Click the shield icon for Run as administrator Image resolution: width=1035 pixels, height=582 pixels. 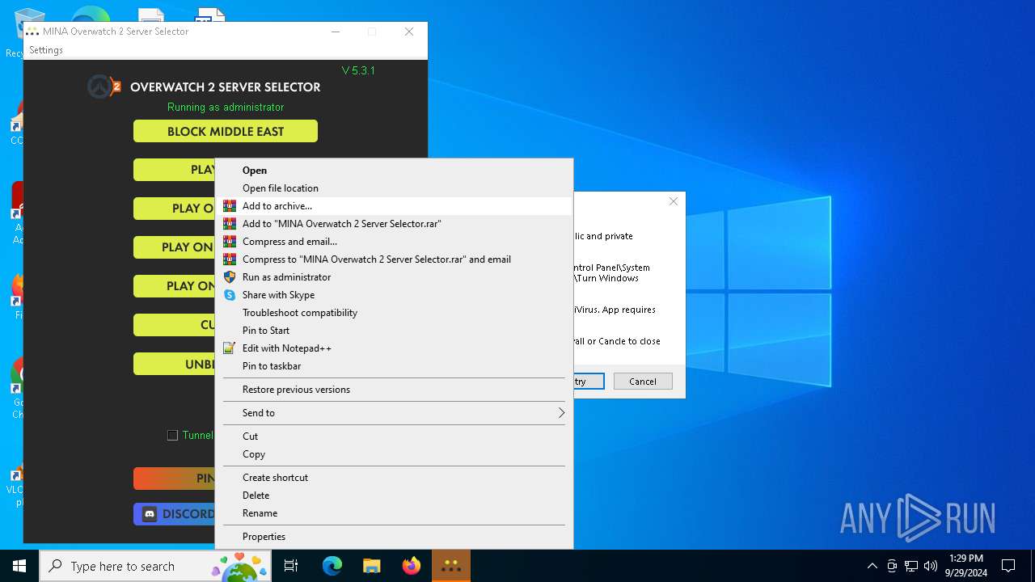tap(230, 277)
